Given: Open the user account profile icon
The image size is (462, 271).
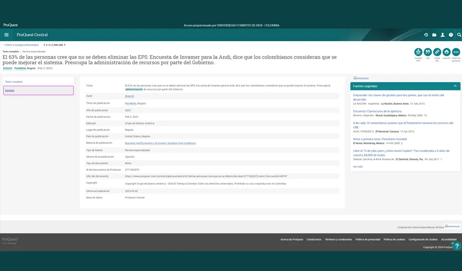Looking at the screenshot, I should click(x=443, y=35).
